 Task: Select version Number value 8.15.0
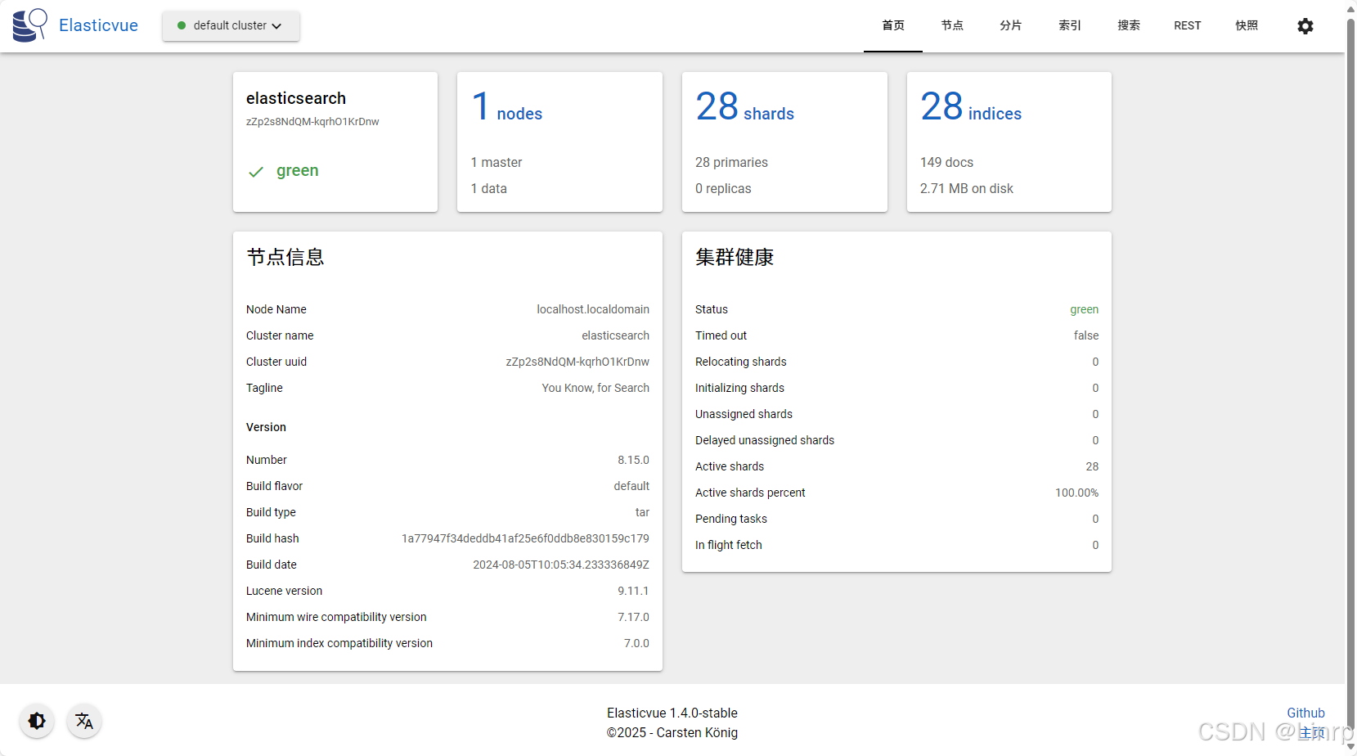pos(633,460)
